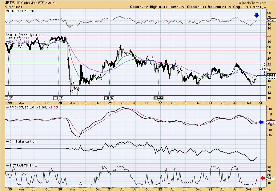Click the 34.1 SCTR value tag
277x192 pixels.
(x=270, y=178)
